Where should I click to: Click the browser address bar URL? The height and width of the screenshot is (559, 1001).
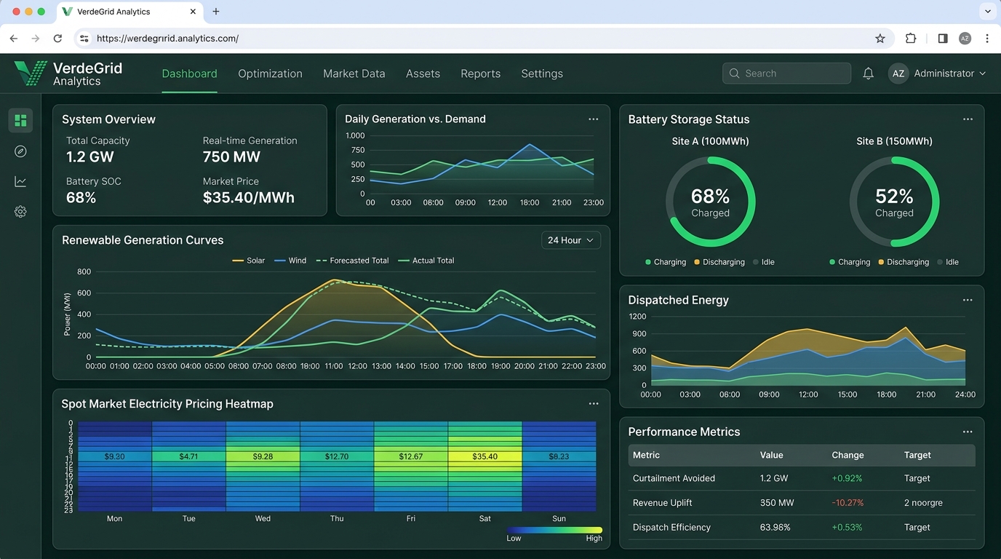tap(167, 39)
